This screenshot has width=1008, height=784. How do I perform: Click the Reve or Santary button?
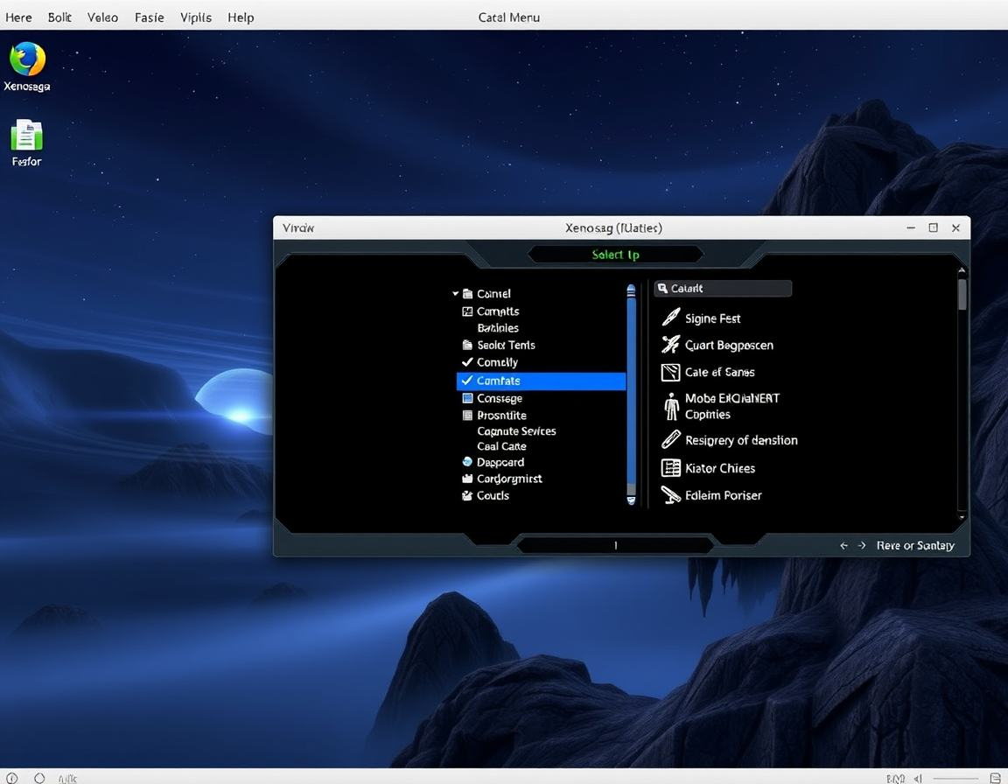coord(915,546)
